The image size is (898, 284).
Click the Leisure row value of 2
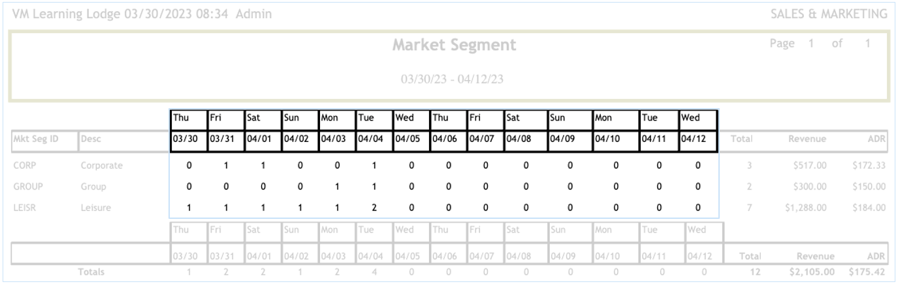click(x=374, y=207)
